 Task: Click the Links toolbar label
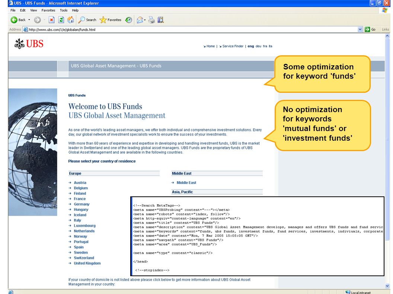click(x=385, y=29)
